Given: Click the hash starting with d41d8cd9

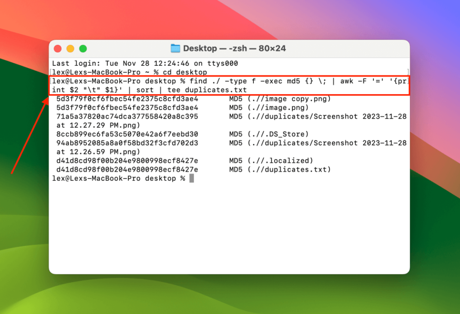Looking at the screenshot, I should point(126,160).
